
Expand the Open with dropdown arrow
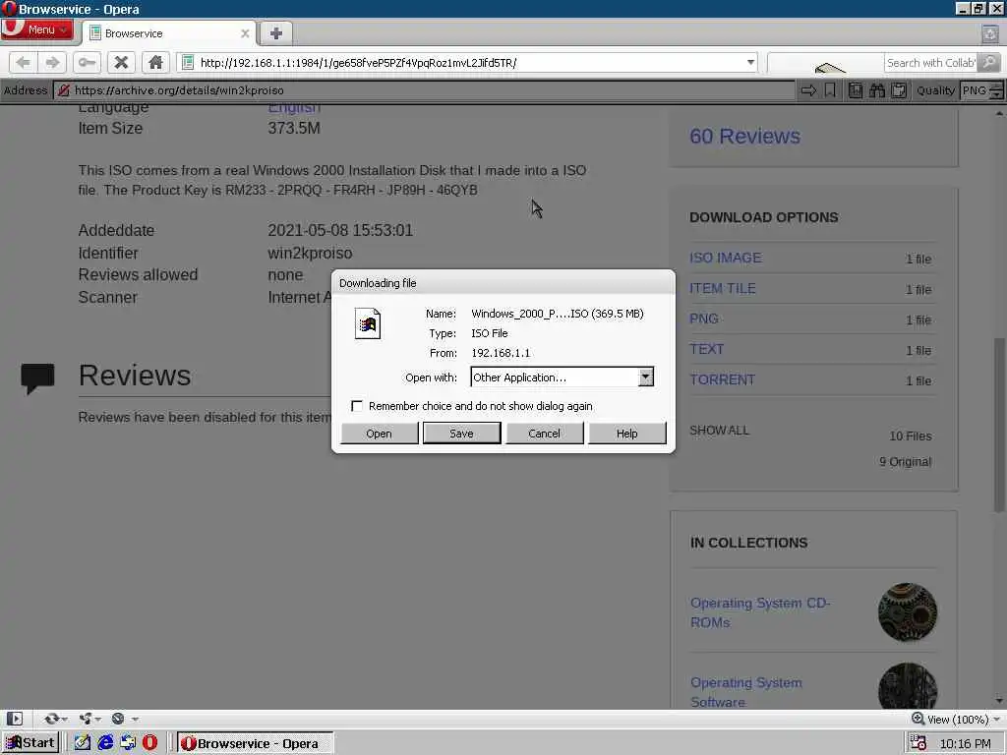[646, 377]
